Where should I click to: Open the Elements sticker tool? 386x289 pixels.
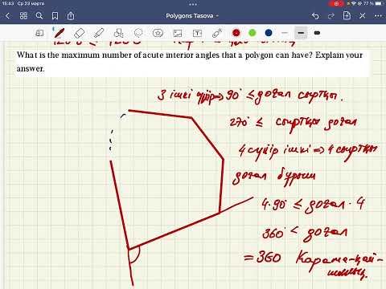pos(158,33)
